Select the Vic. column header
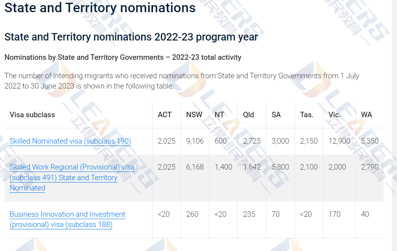The height and width of the screenshot is (251, 397). click(335, 115)
